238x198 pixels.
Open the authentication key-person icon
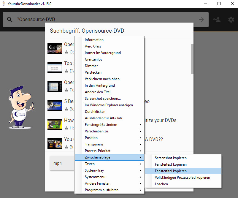click(217, 20)
